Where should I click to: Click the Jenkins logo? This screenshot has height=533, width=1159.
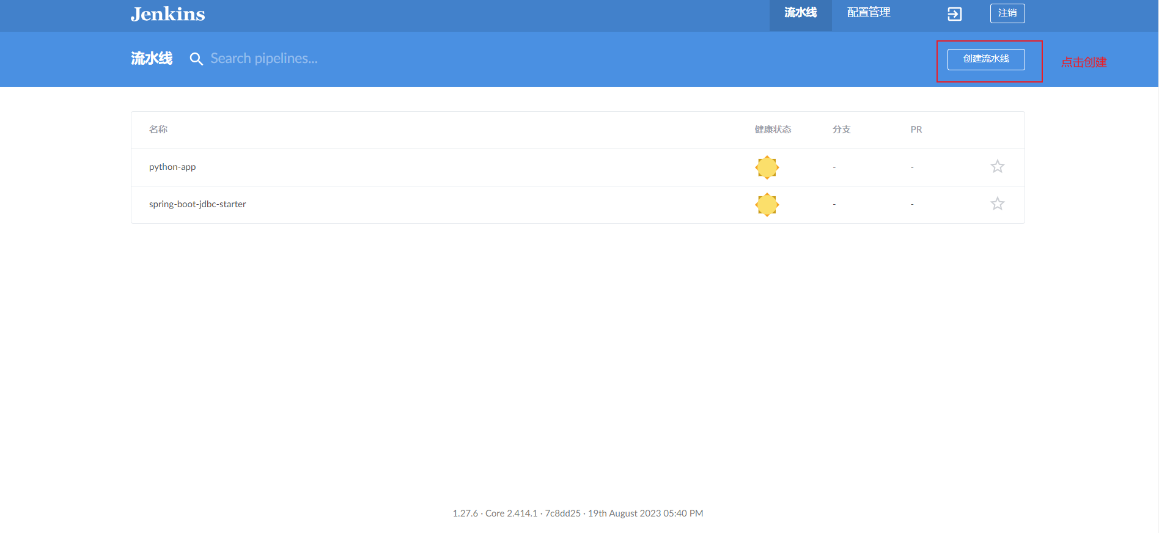[x=167, y=13]
